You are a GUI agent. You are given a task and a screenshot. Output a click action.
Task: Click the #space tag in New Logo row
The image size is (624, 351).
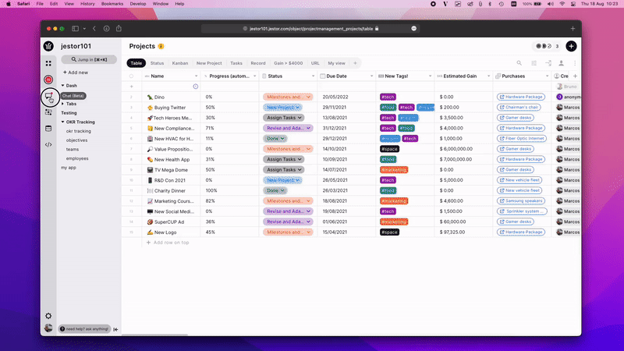(389, 232)
